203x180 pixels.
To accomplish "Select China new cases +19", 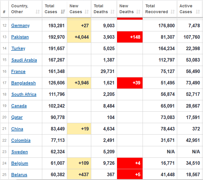I will (85, 129).
